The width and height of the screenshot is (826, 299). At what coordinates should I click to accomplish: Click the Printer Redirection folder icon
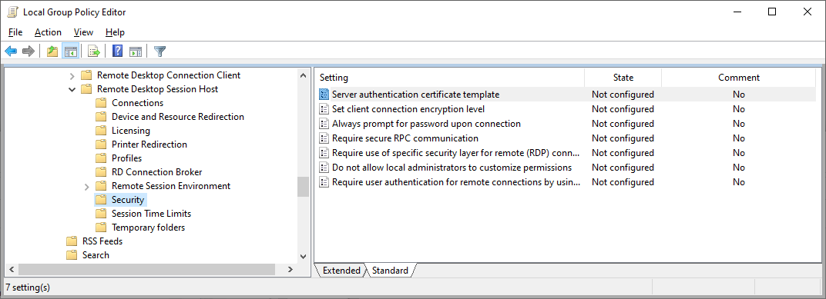pos(101,145)
